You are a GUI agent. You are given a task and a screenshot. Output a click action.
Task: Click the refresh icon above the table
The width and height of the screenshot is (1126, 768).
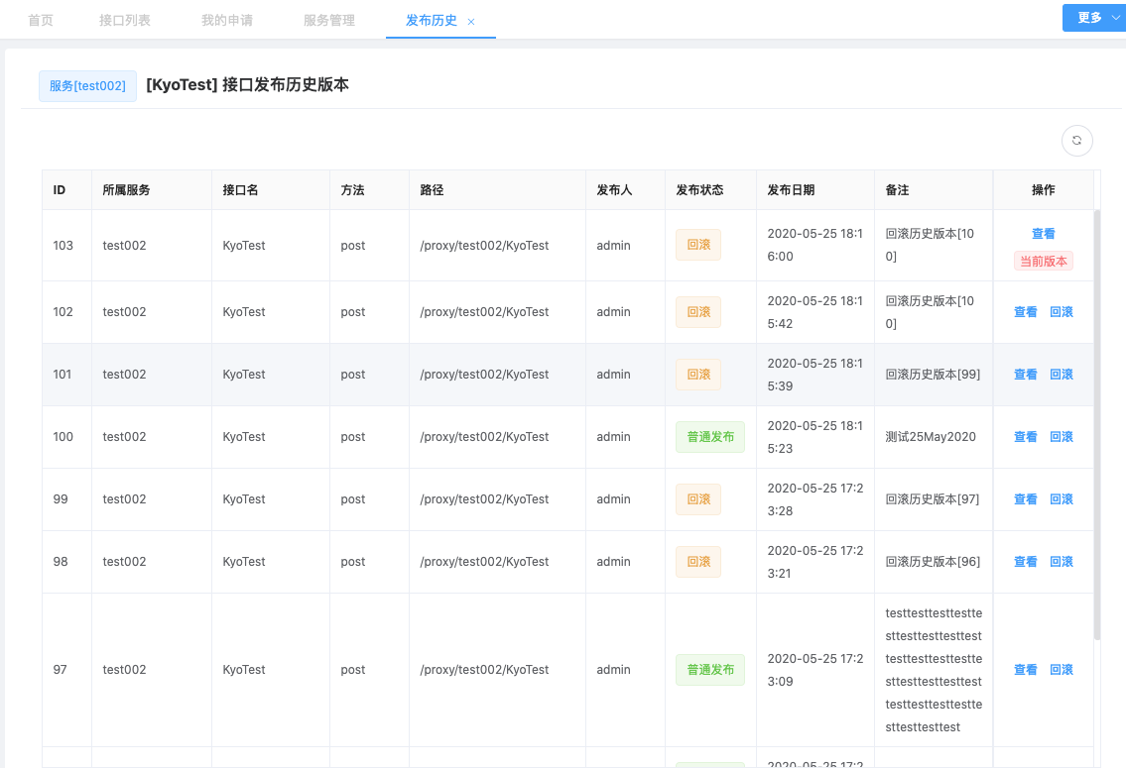tap(1077, 141)
